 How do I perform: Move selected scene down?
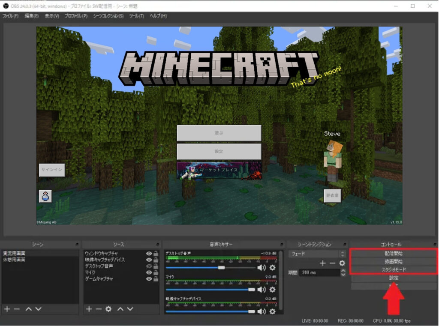pos(38,309)
